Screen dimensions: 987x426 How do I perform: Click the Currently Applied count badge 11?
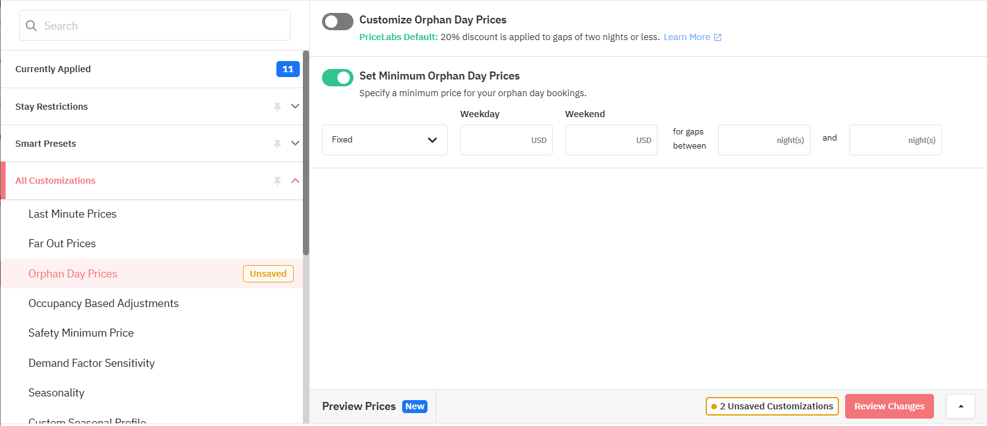point(288,69)
